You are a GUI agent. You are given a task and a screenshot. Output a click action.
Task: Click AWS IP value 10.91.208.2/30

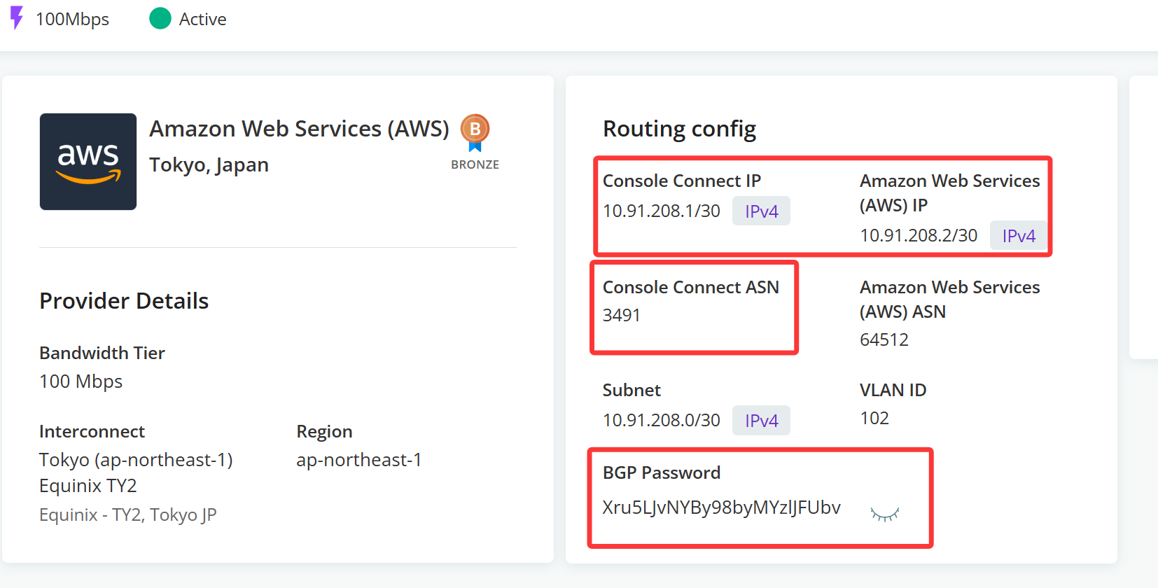coord(919,235)
